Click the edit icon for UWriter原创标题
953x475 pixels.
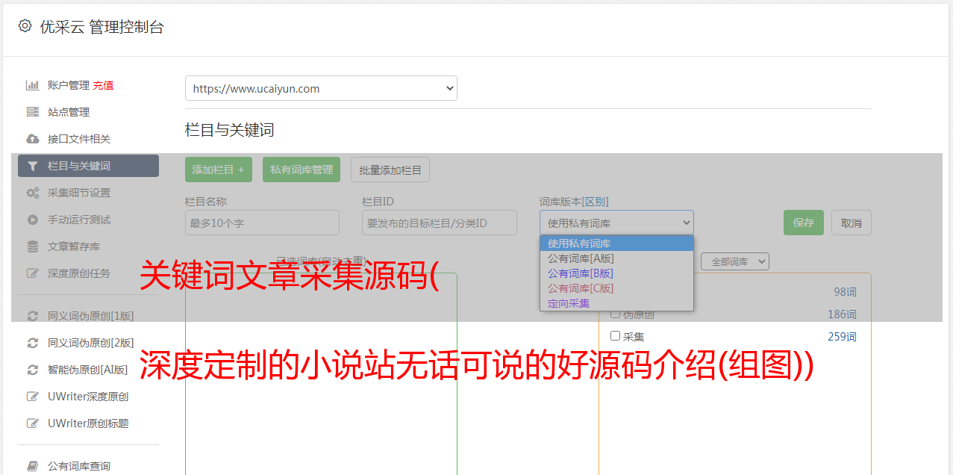click(32, 423)
